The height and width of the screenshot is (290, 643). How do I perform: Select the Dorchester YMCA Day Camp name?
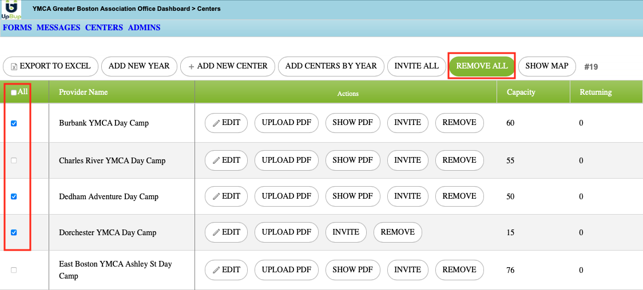click(x=108, y=233)
